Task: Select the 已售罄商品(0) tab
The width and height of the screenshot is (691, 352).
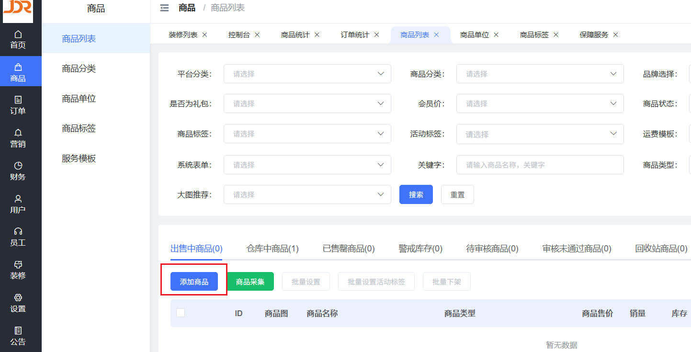Action: pos(349,249)
